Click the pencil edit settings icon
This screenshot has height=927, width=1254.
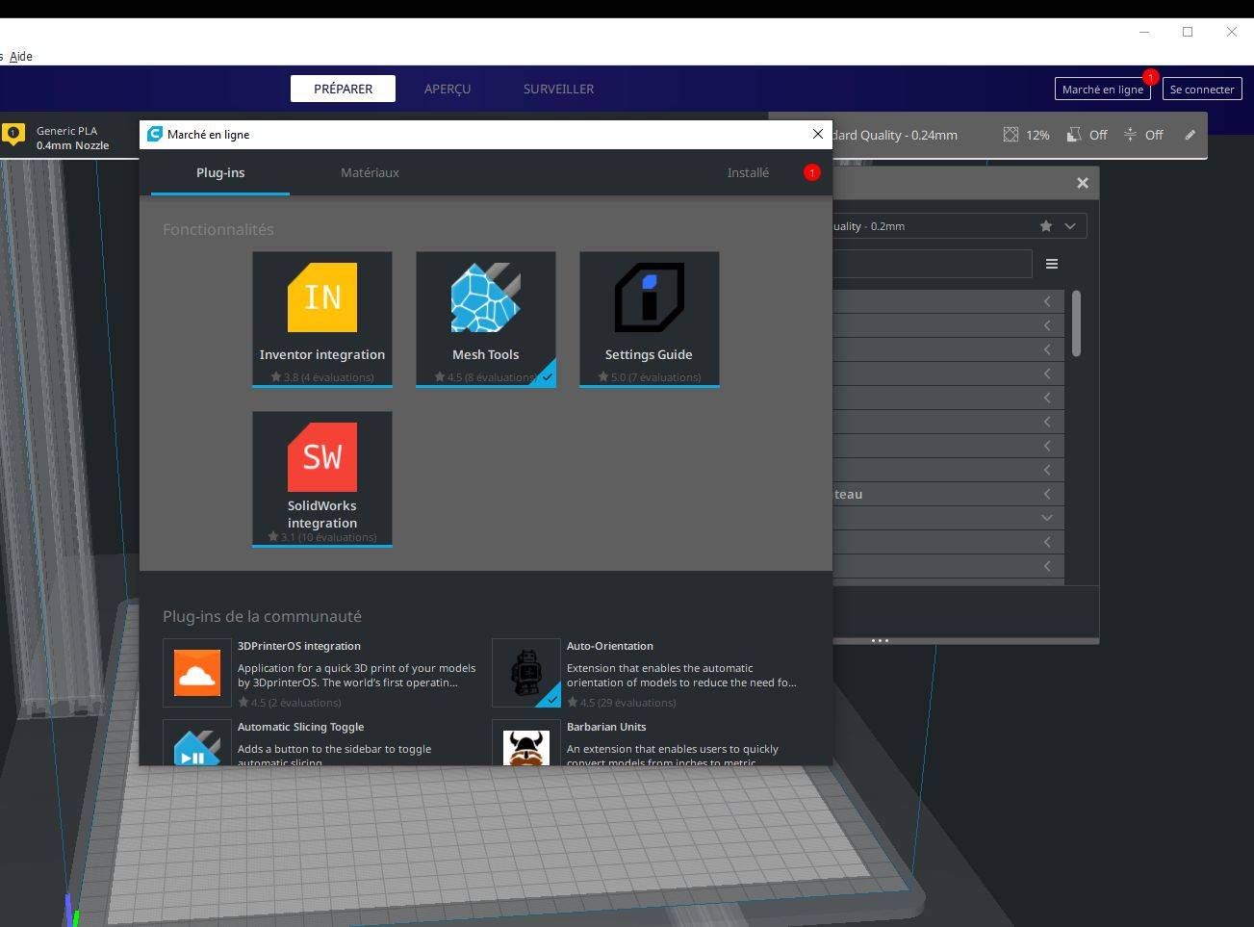pos(1190,135)
